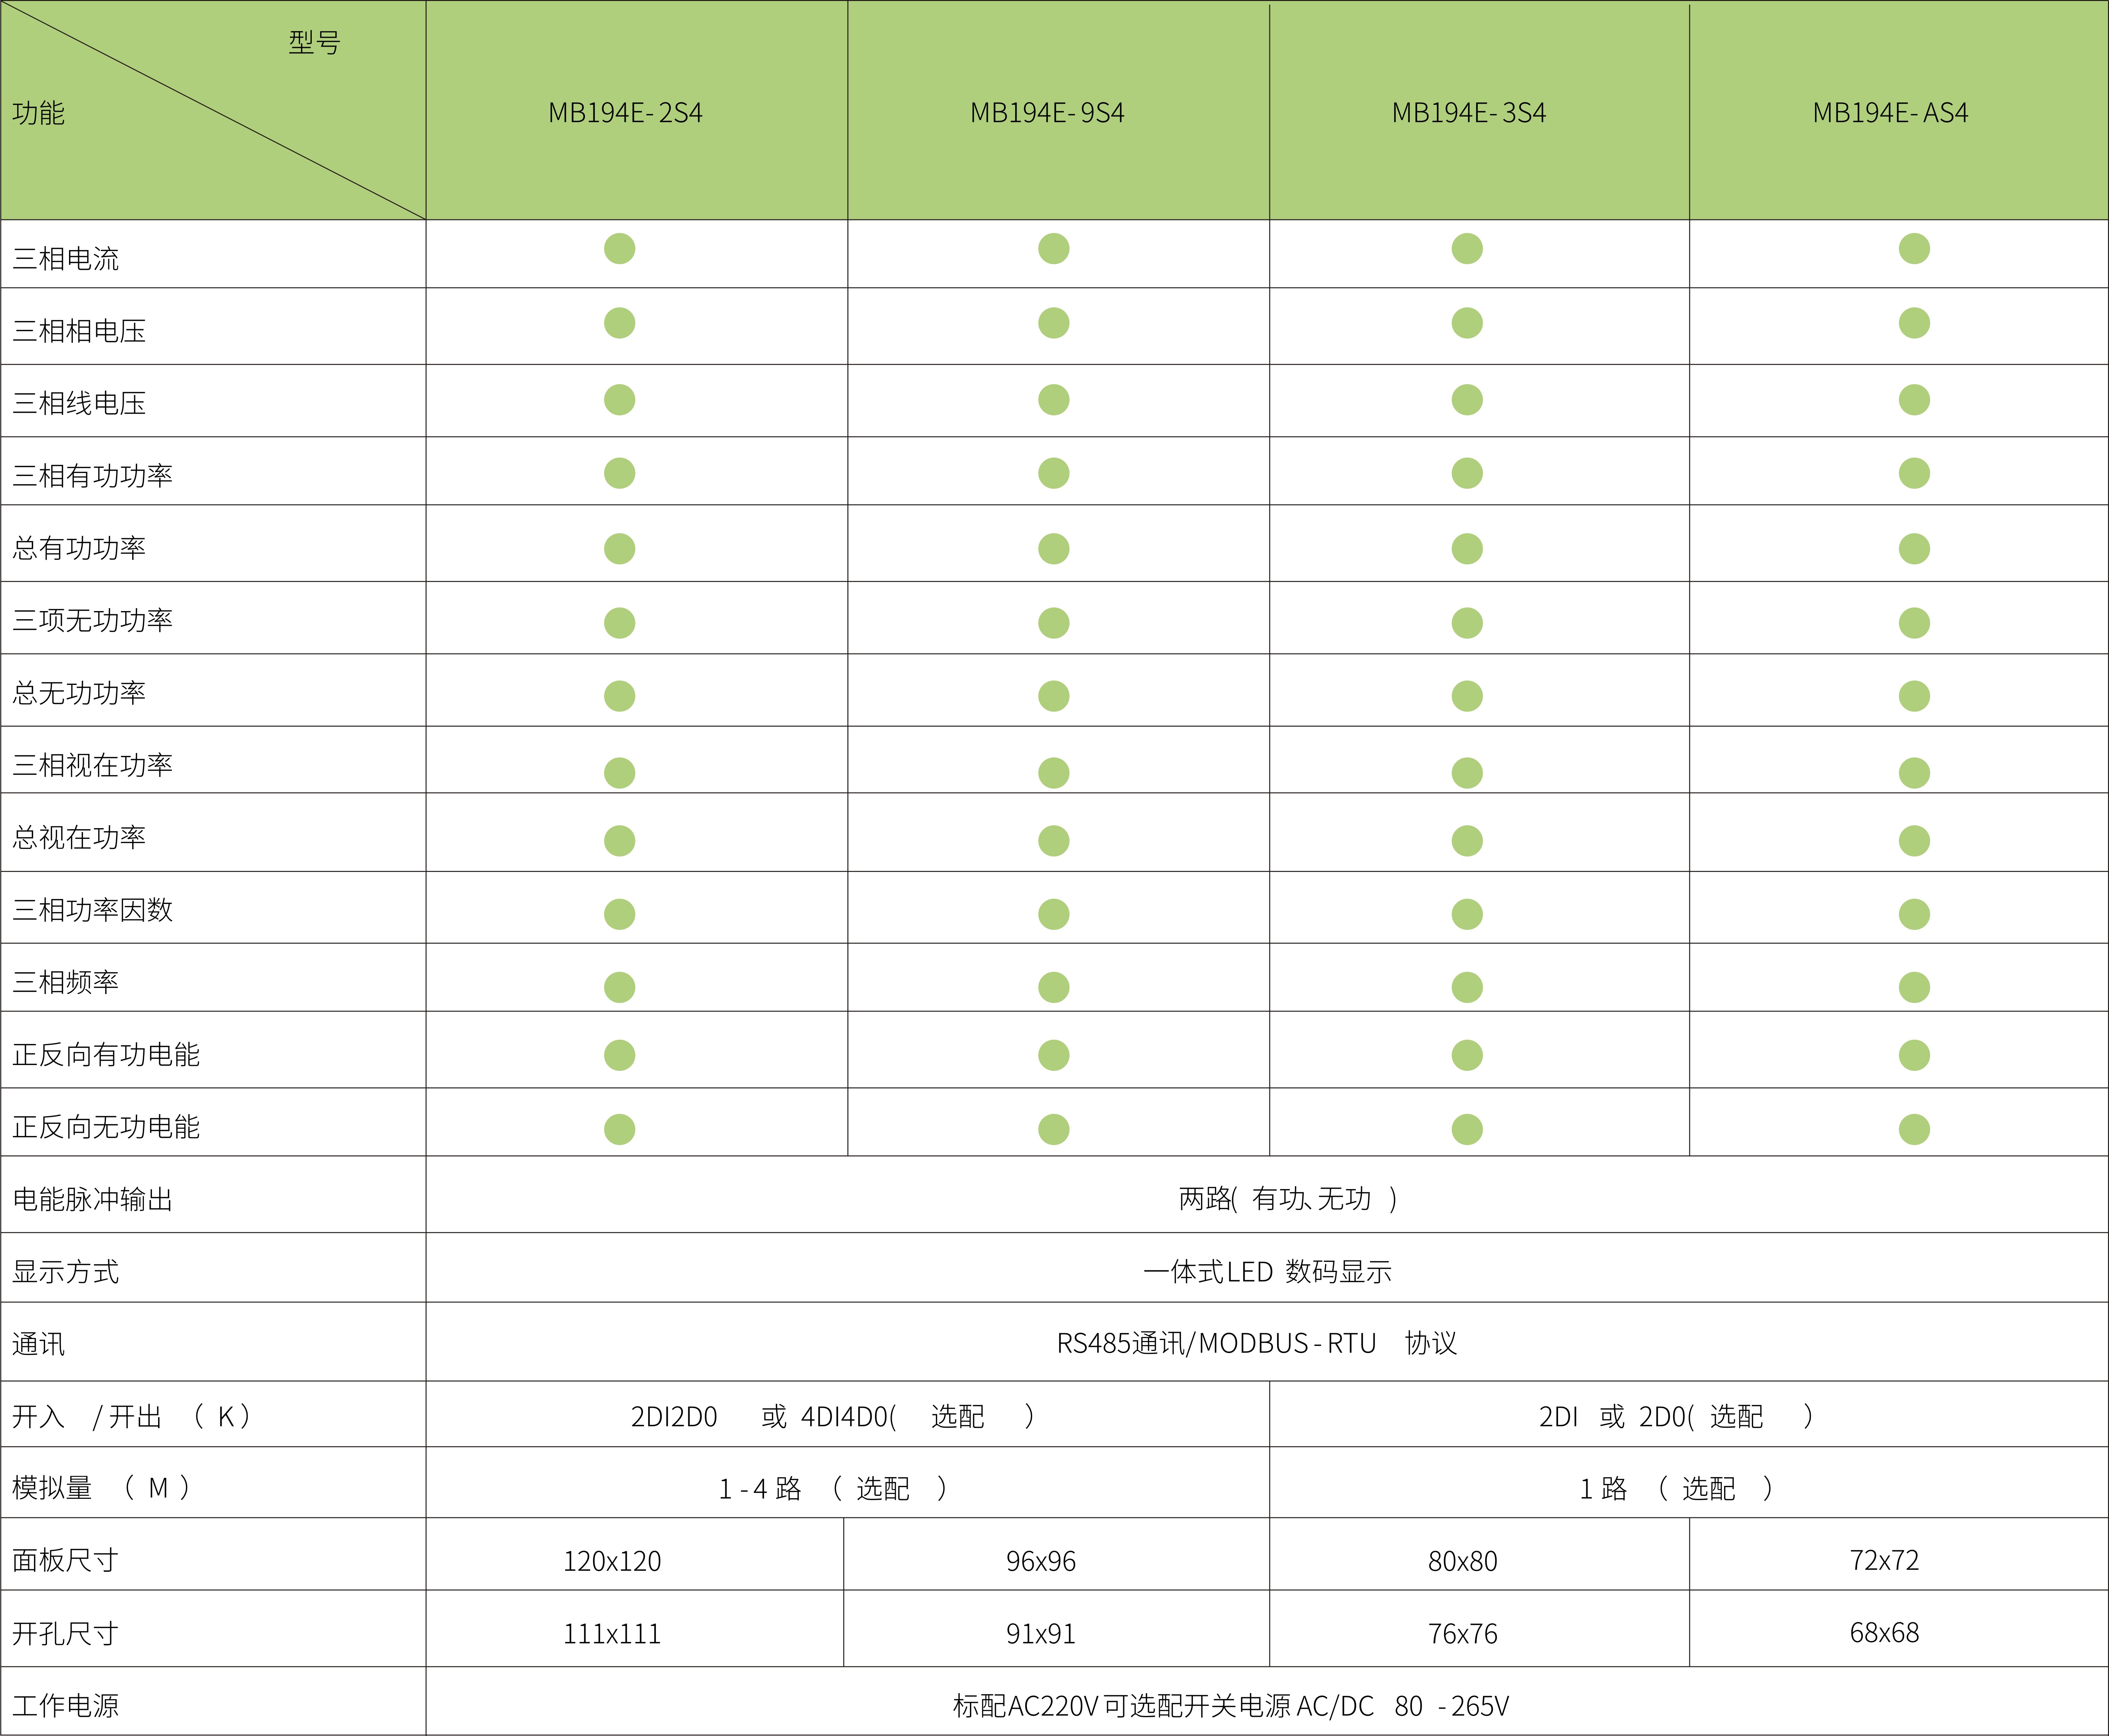Click the 72x72 panel size value

[1885, 1560]
